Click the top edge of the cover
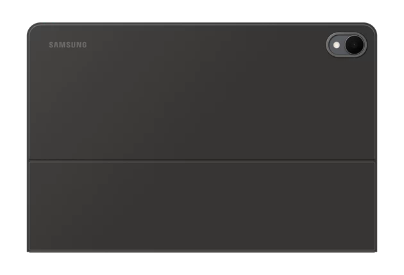The image size is (404, 275). tap(202, 24)
